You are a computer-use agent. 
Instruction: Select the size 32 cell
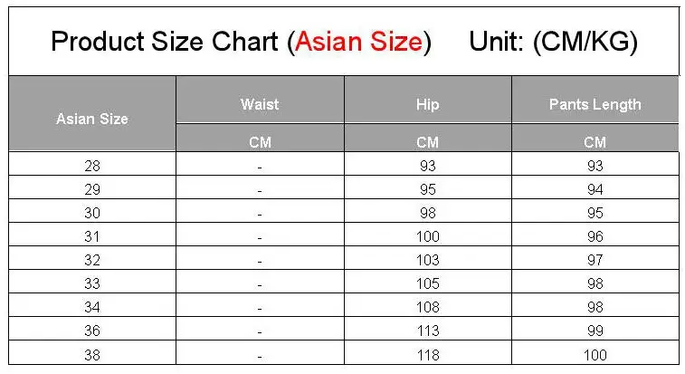pos(92,260)
